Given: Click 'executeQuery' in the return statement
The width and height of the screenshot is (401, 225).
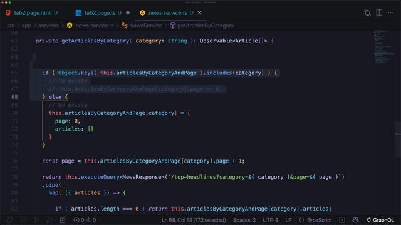Looking at the screenshot, I should tap(100, 177).
